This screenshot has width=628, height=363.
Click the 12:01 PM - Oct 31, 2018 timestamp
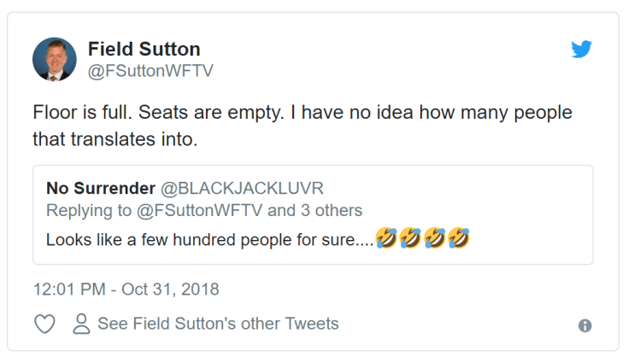(126, 289)
